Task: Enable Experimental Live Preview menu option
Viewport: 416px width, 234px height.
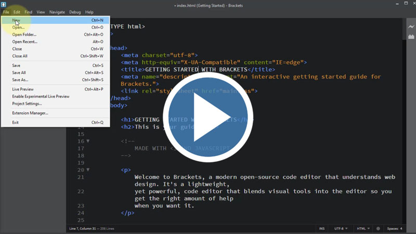Action: 41,96
